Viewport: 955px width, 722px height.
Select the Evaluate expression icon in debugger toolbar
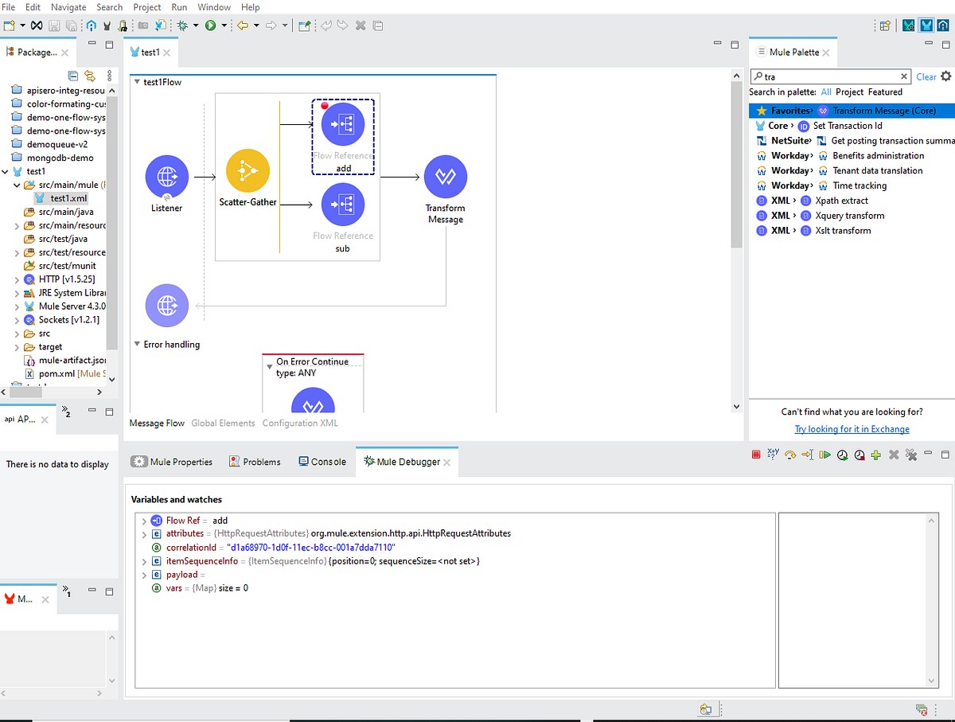point(772,454)
